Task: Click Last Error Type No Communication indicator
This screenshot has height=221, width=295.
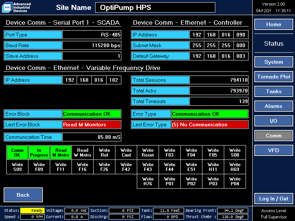Action: coord(210,124)
